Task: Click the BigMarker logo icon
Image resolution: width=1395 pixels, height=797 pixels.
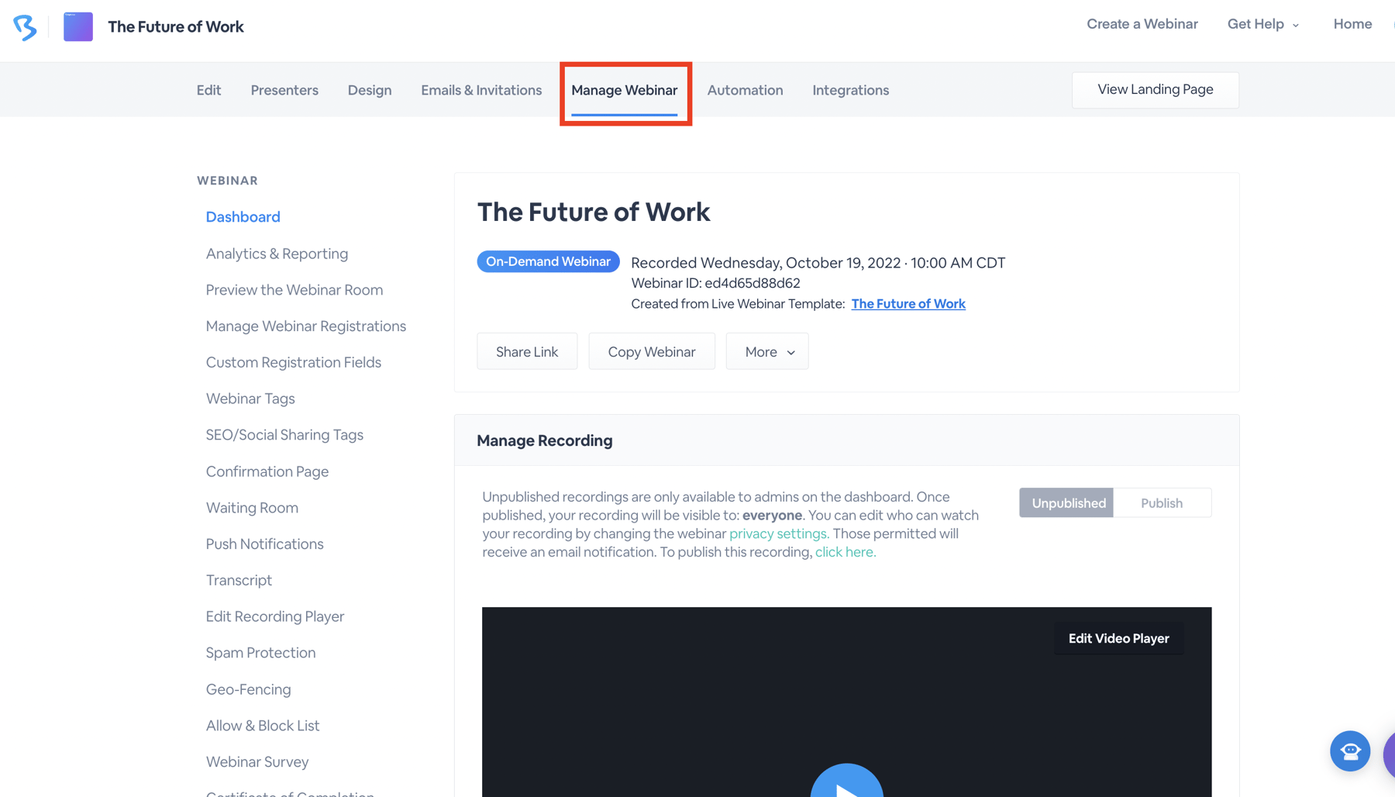Action: click(x=25, y=27)
